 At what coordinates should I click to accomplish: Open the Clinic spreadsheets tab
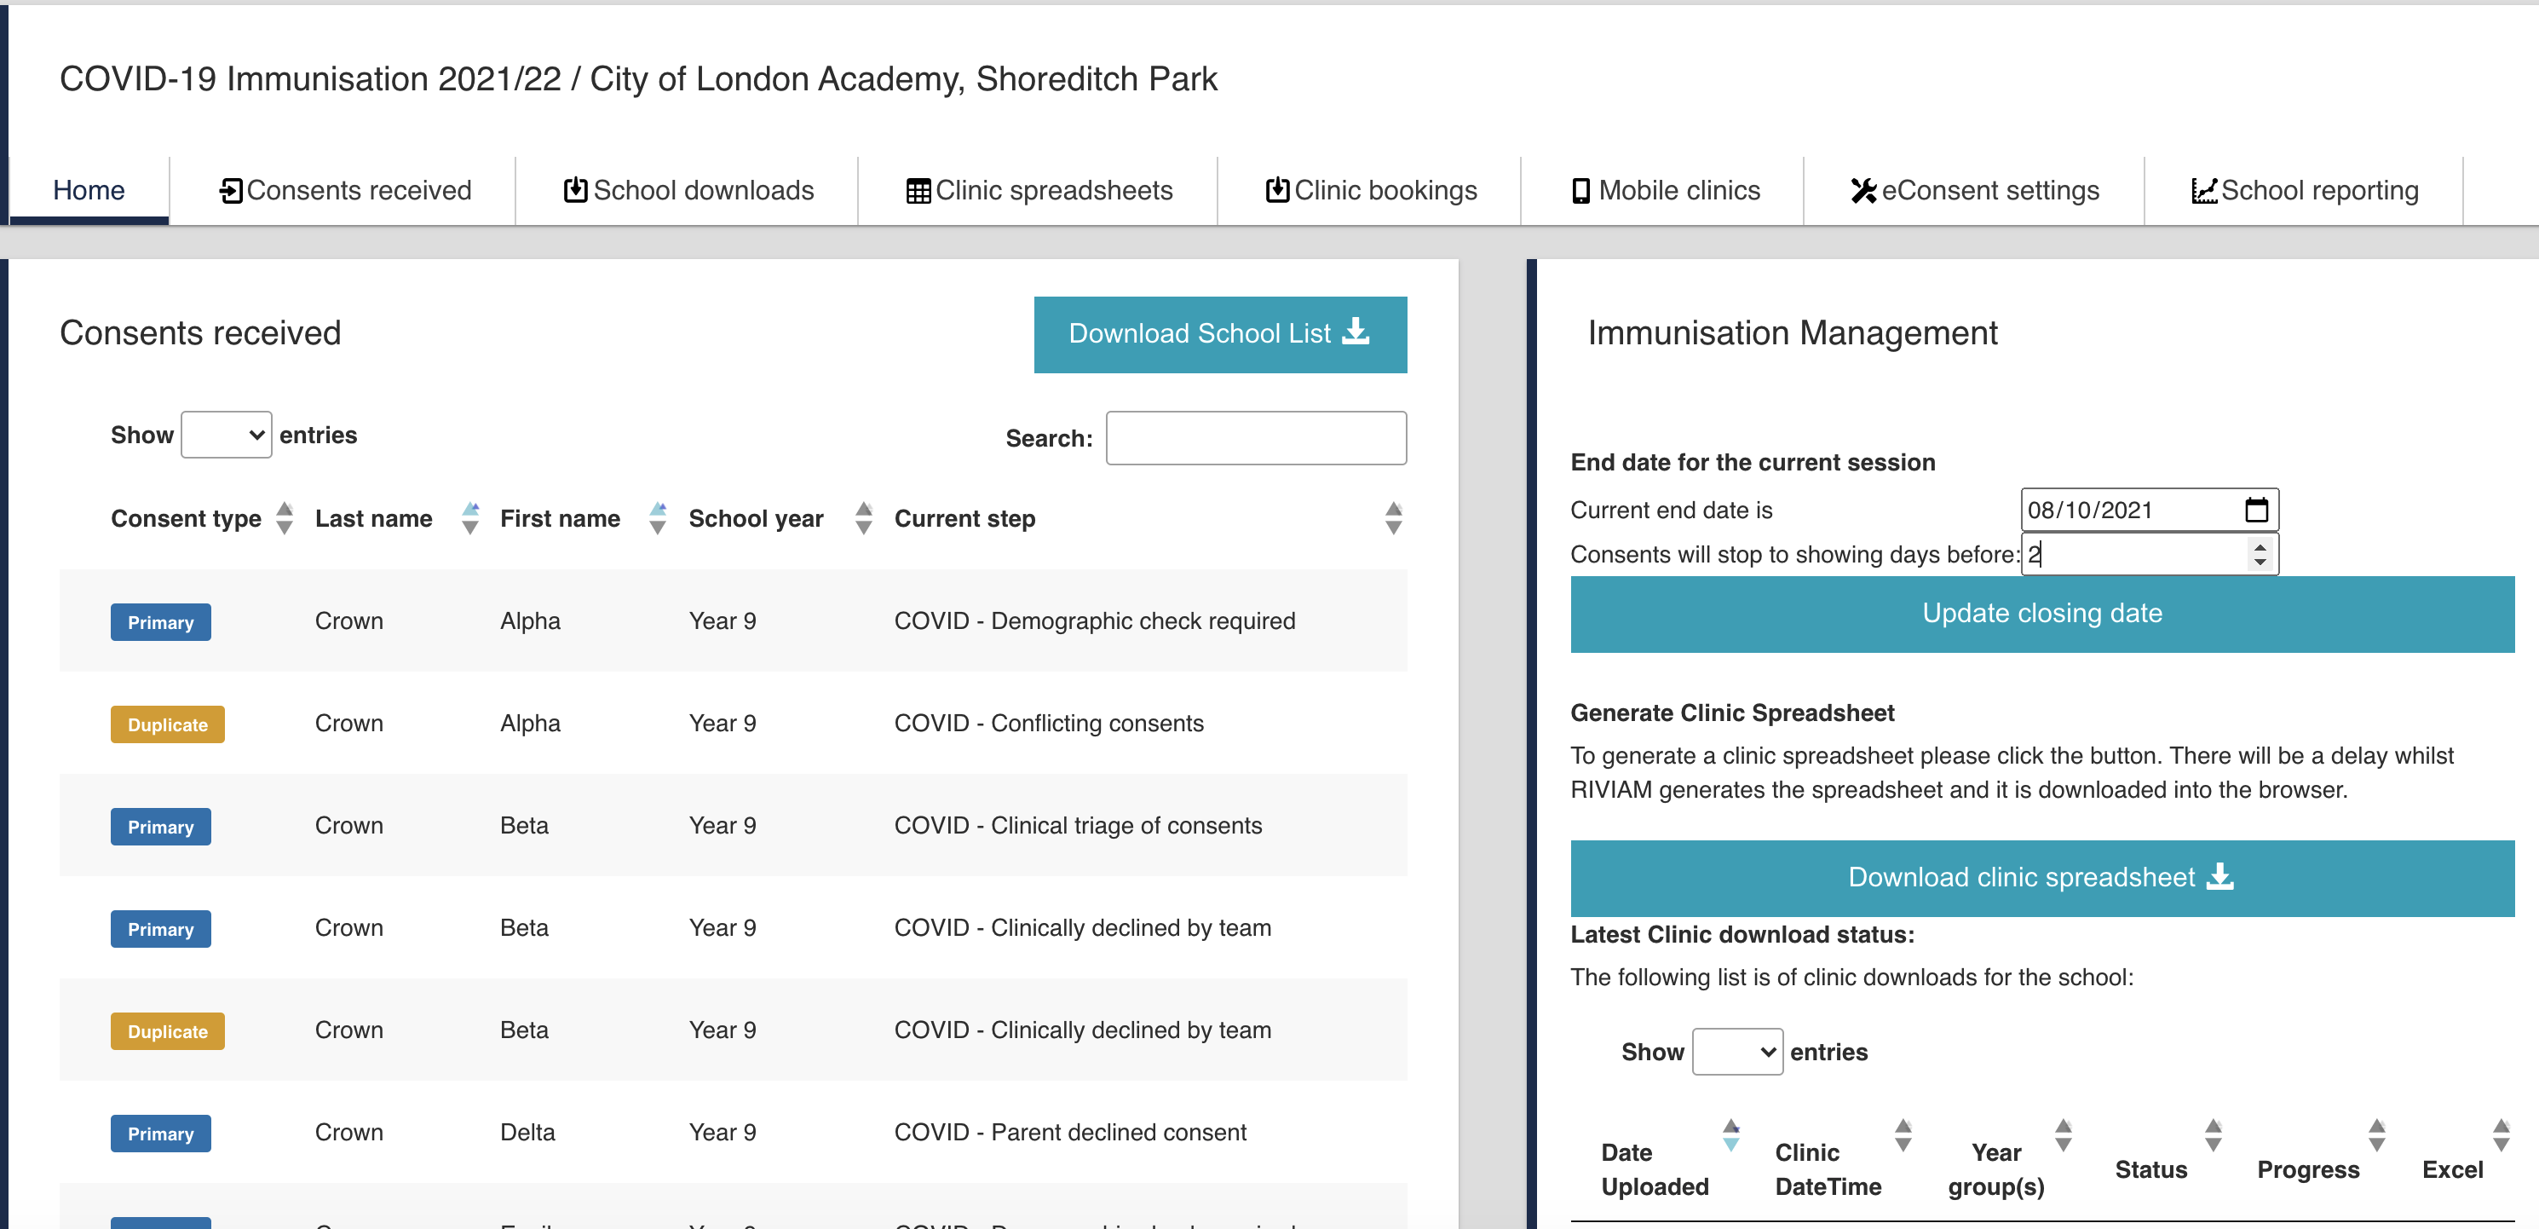(x=1039, y=190)
